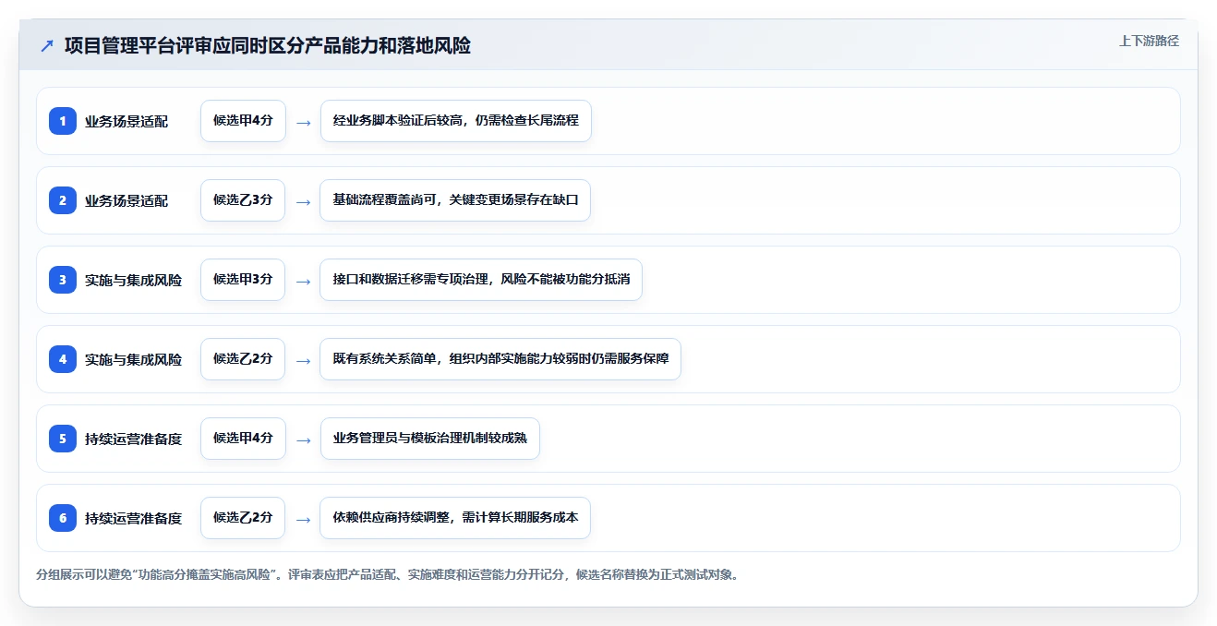Click the 候选乙2分 chip in row 6

tap(243, 518)
